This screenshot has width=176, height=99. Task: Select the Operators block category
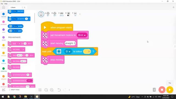pyautogui.click(x=4, y=69)
